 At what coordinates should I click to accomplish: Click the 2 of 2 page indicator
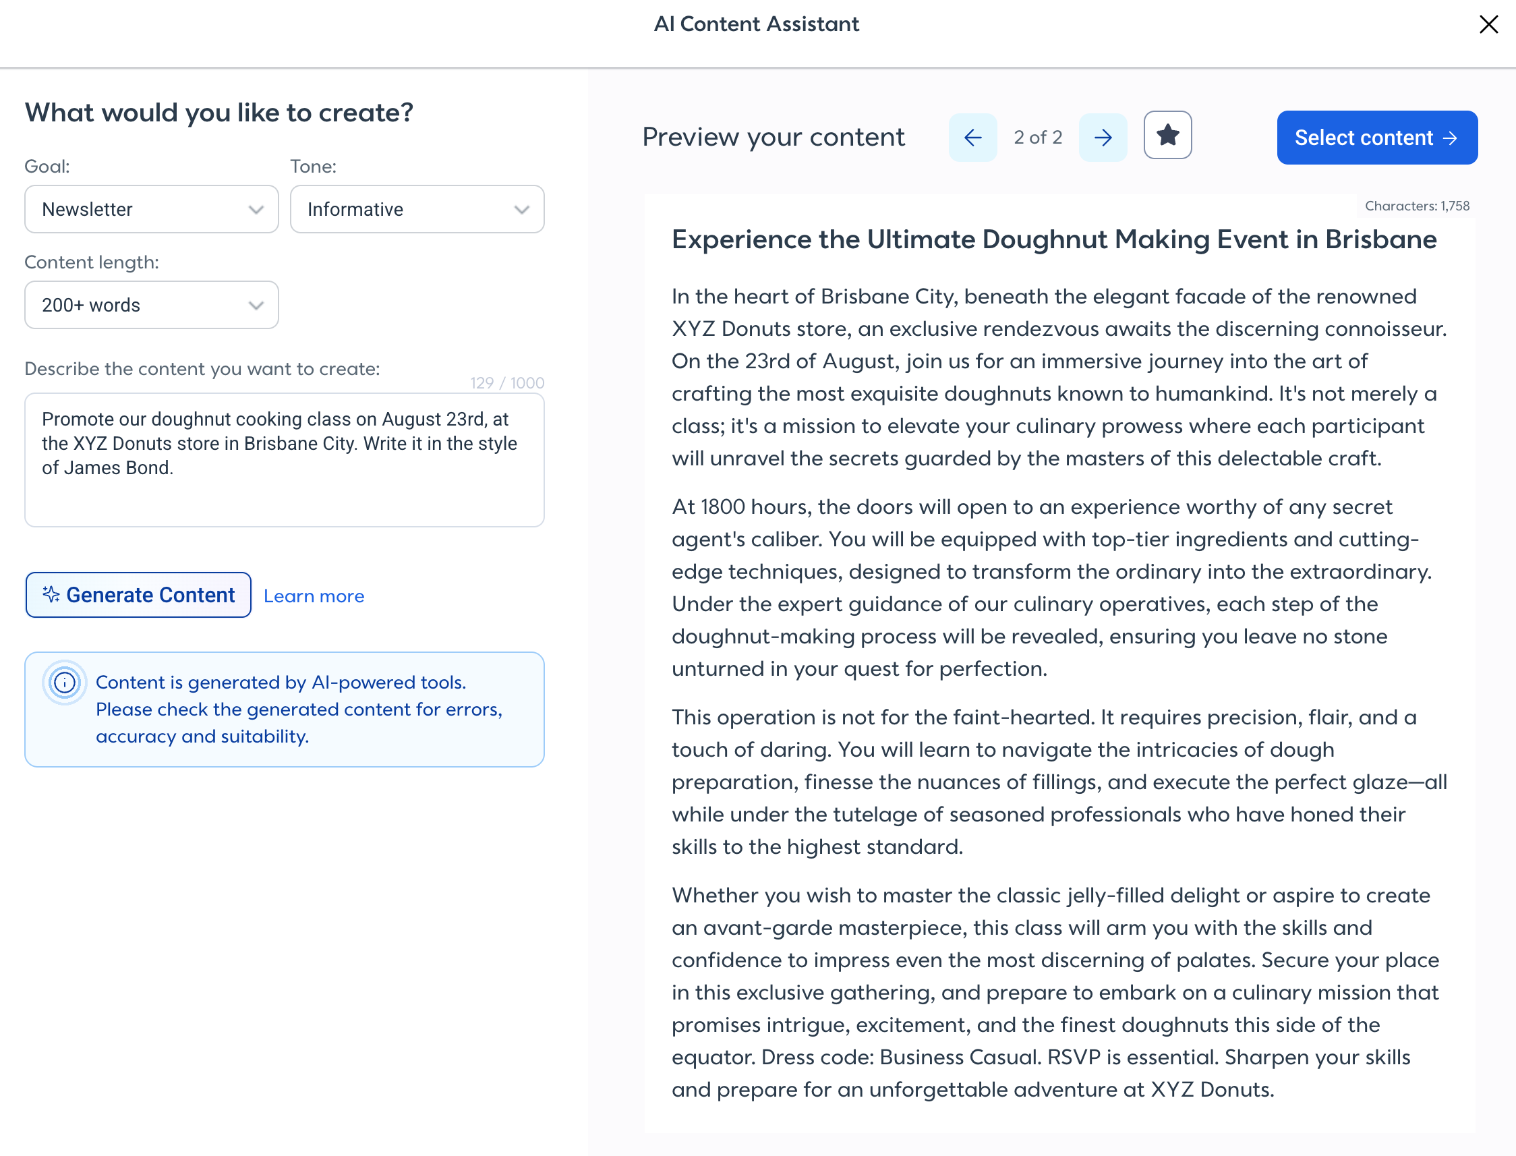pyautogui.click(x=1037, y=138)
